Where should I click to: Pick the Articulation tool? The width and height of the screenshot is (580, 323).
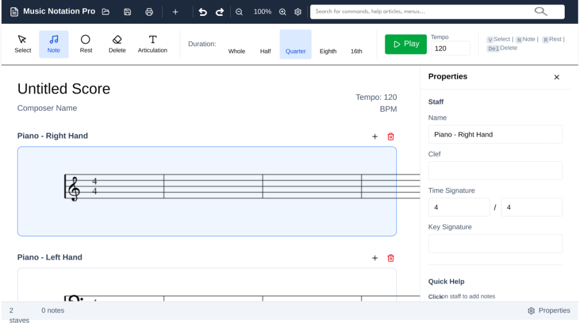pos(153,44)
